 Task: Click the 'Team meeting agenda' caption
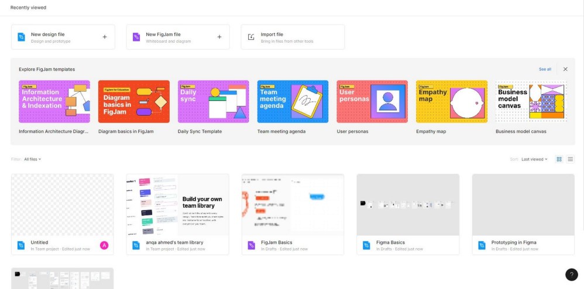pos(281,131)
